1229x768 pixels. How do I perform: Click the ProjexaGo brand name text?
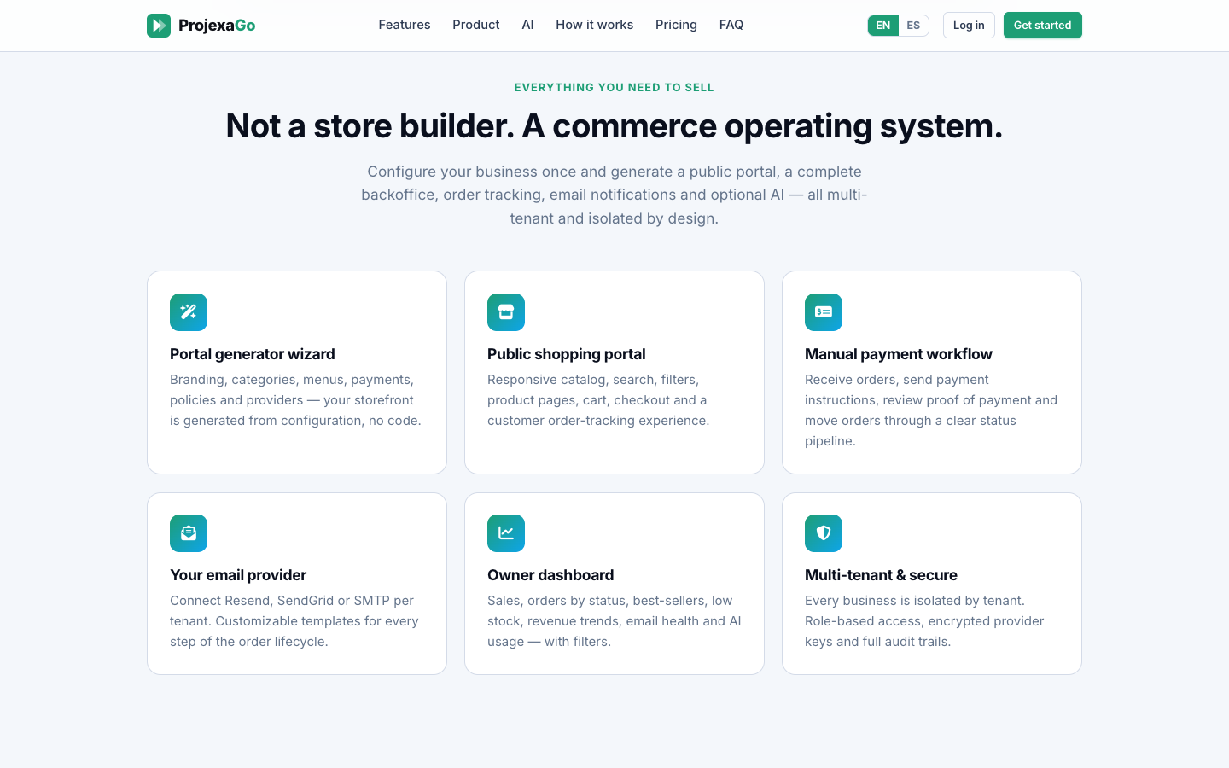pyautogui.click(x=217, y=26)
